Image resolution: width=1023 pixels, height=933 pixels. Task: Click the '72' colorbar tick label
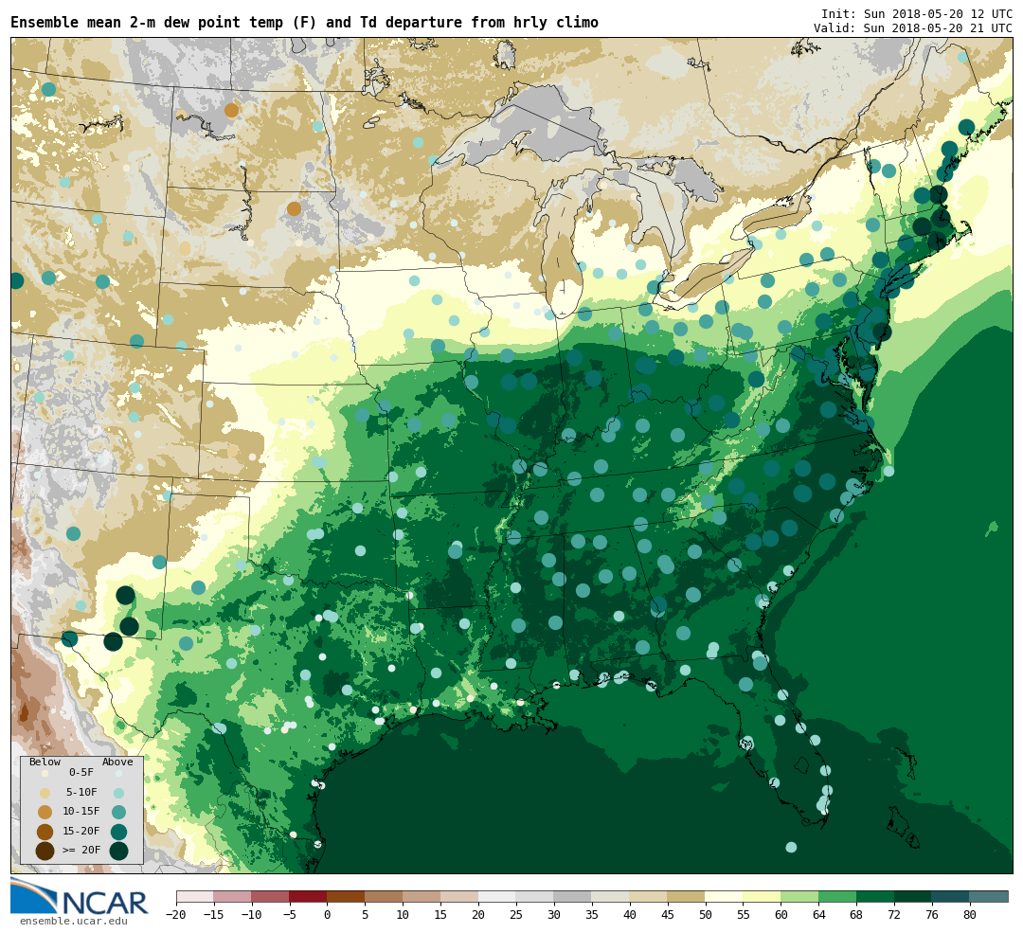click(894, 915)
